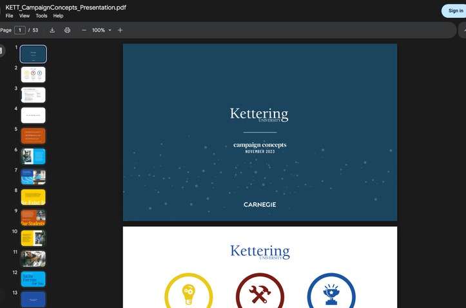Click the Download icon in toolbar
This screenshot has height=308, width=466.
[x=52, y=30]
